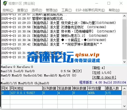Open the 帮助(H) menu
The height and width of the screenshot is (110, 127).
tap(114, 10)
